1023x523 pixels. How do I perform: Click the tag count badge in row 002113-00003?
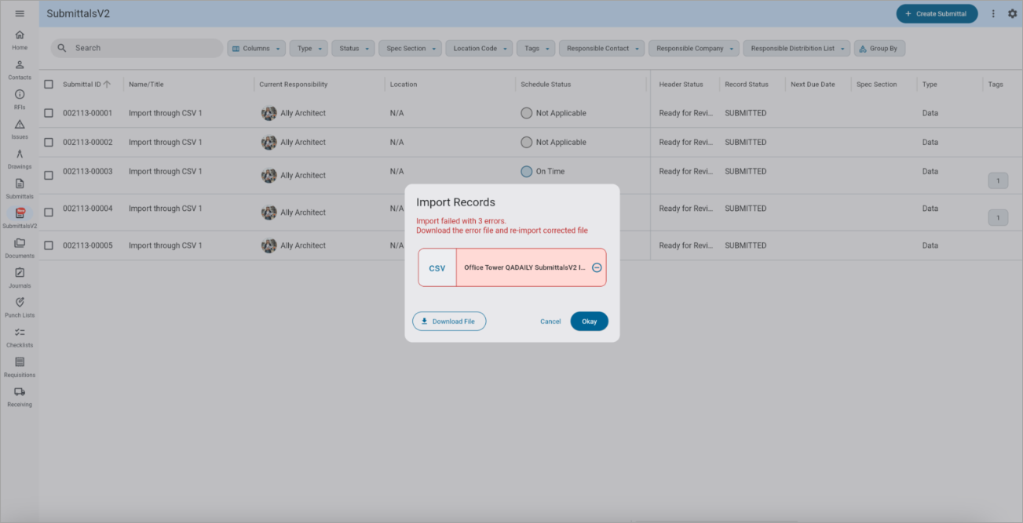coord(998,181)
